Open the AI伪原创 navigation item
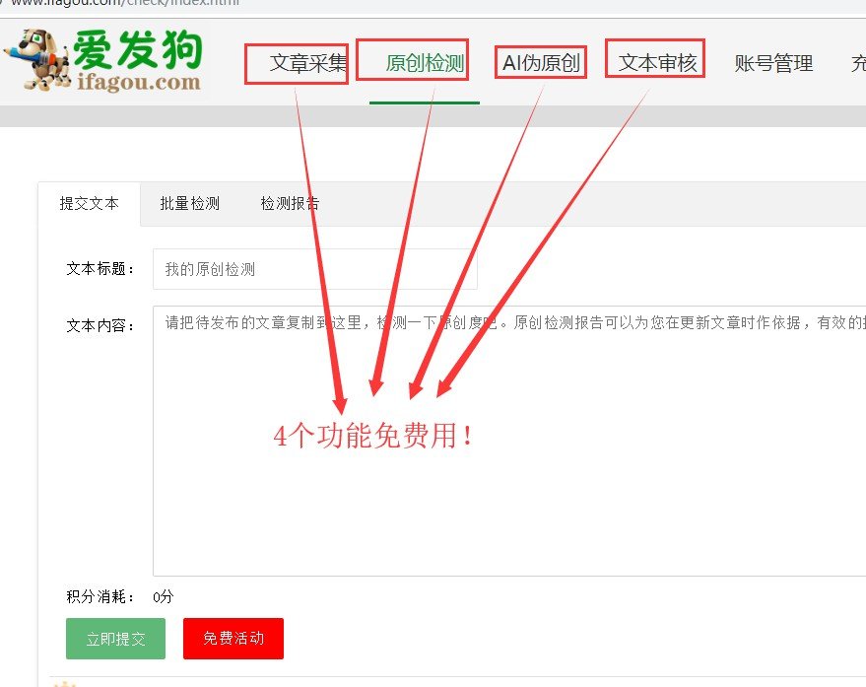 tap(540, 62)
